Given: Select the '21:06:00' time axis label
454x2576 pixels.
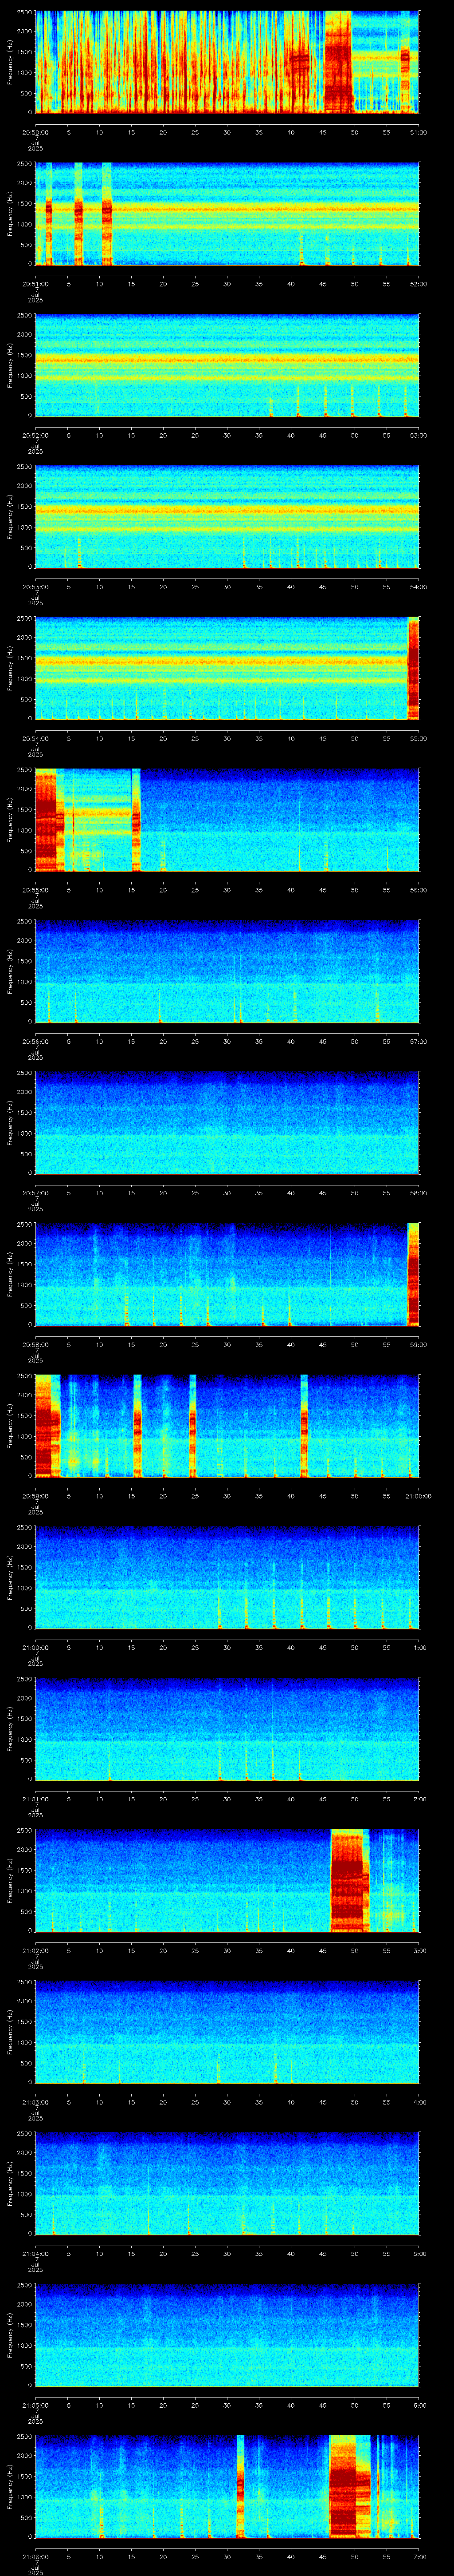Looking at the screenshot, I should (x=35, y=2556).
